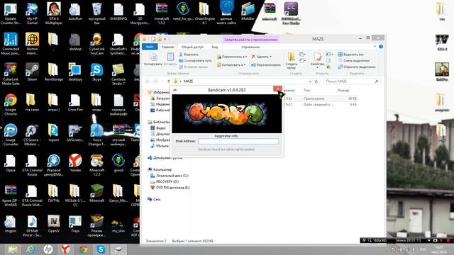Screen dimensions: 454x255
Task: Select the Image Converter desktop icon
Action: coord(11,135)
